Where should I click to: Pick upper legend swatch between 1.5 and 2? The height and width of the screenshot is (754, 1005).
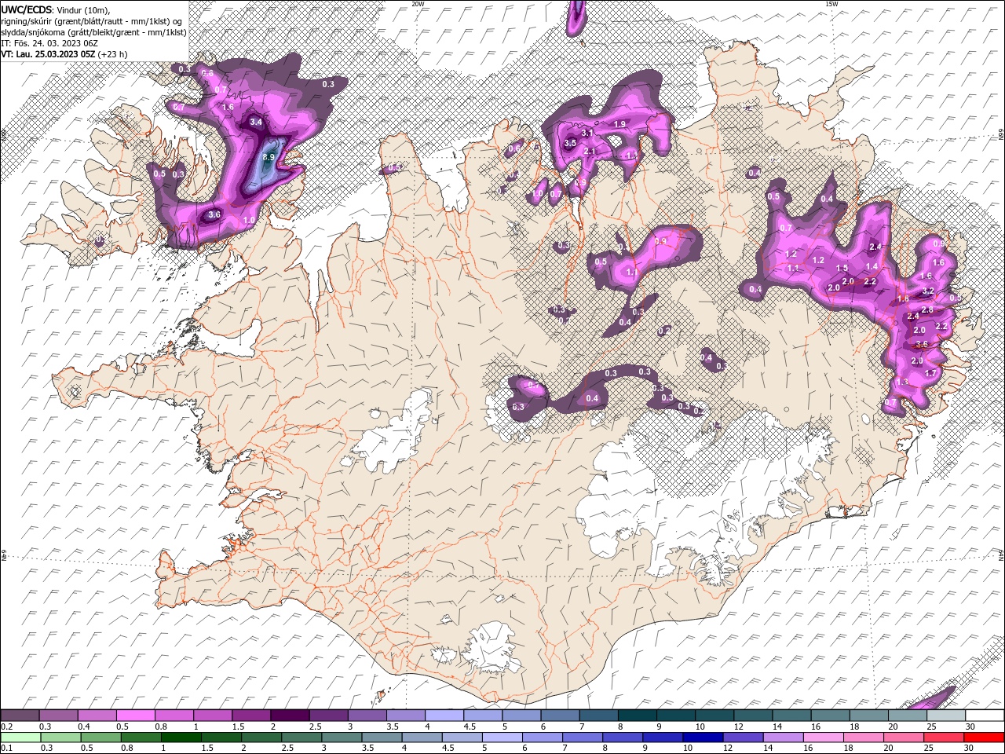[252, 716]
